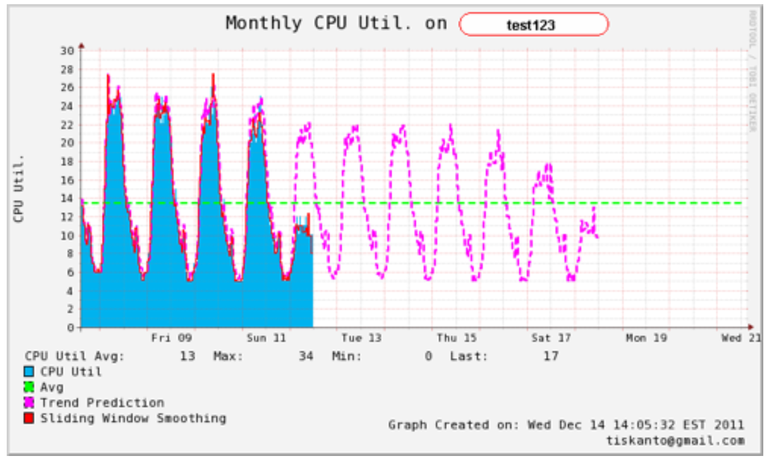Image resolution: width=770 pixels, height=461 pixels.
Task: Click the blue CPU Util legend swatch
Action: pos(29,371)
